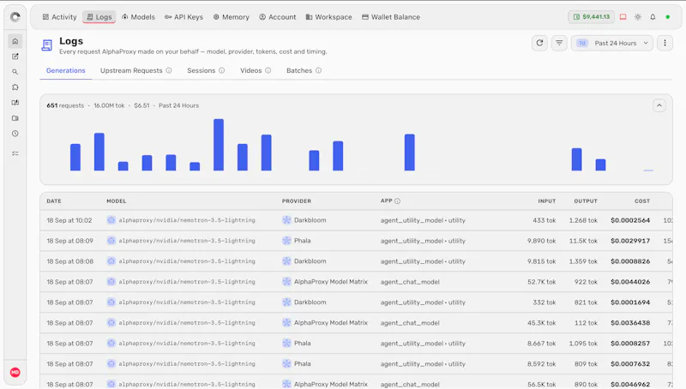This screenshot has height=389, width=686.
Task: Click the OUTPUT column header
Action: (586, 201)
